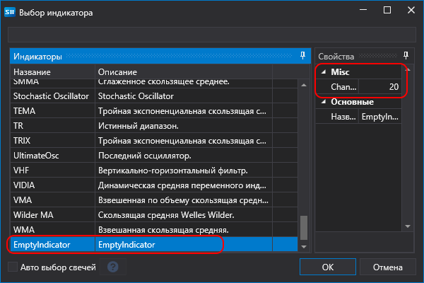Maximize the Выбор индикатора window

387,11
